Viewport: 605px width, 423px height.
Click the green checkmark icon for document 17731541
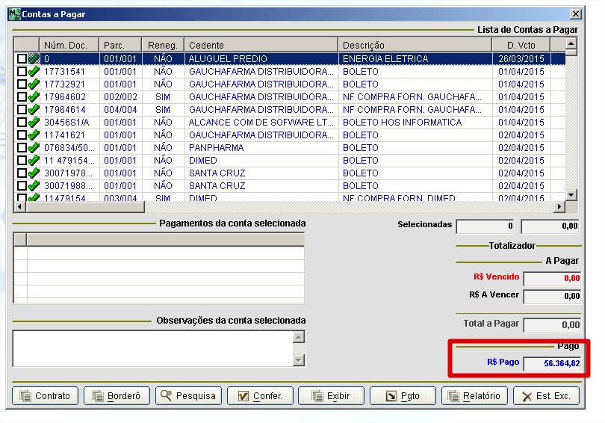tap(33, 72)
